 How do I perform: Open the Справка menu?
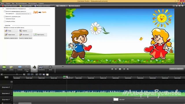pyautogui.click(x=41, y=3)
